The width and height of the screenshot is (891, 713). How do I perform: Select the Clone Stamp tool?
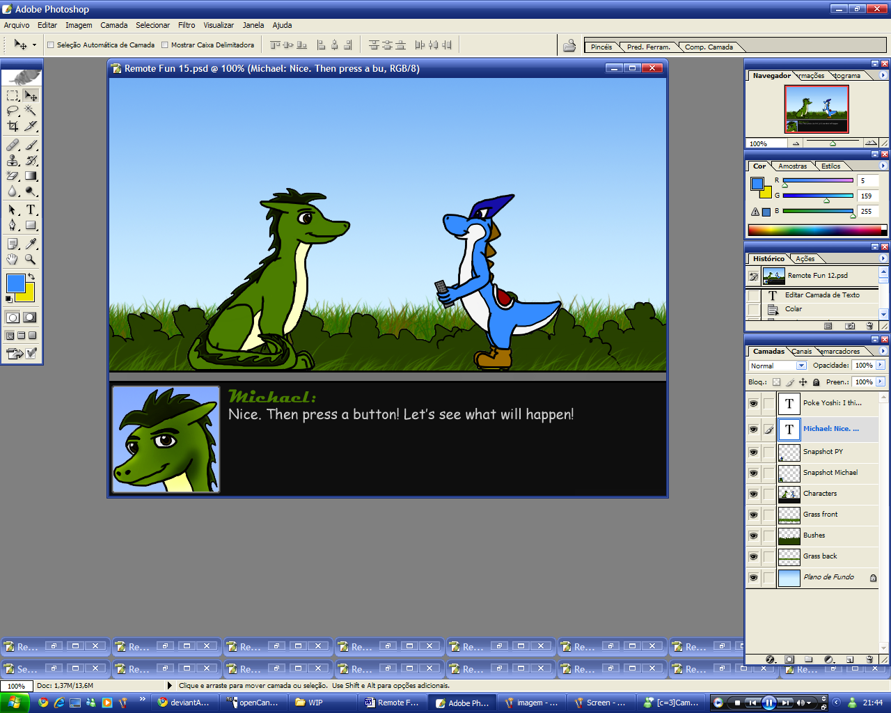coord(13,161)
